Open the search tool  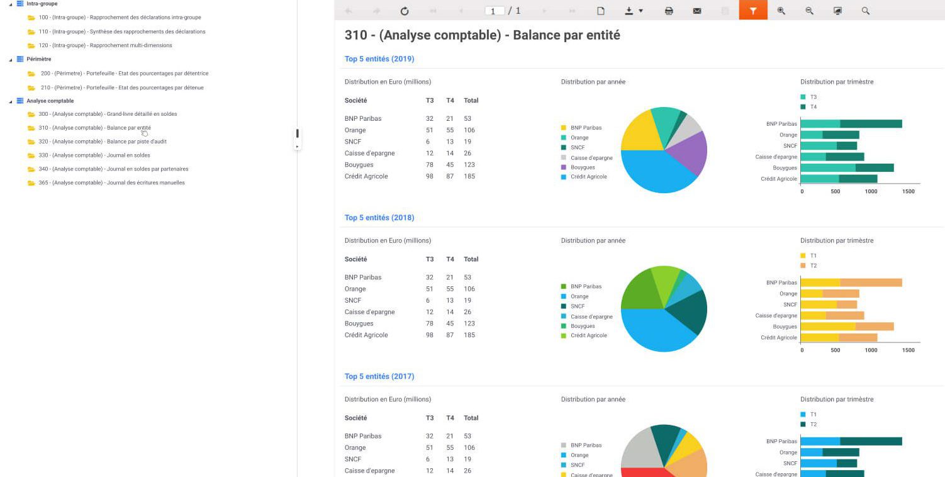[x=865, y=11]
